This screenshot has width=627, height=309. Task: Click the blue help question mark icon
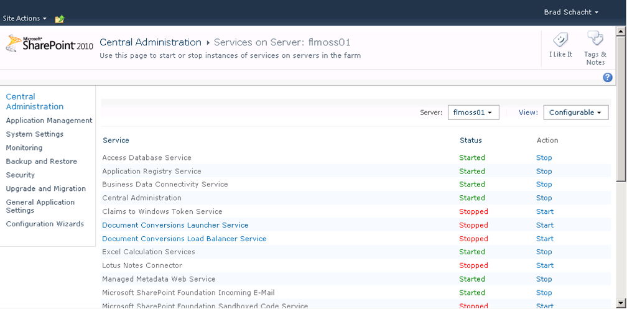click(608, 77)
